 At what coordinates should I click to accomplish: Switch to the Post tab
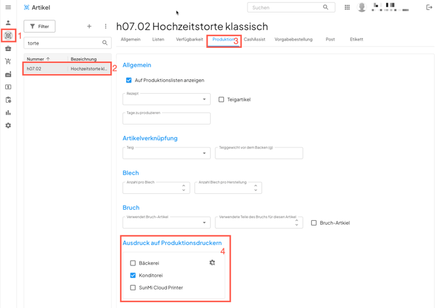click(x=330, y=39)
